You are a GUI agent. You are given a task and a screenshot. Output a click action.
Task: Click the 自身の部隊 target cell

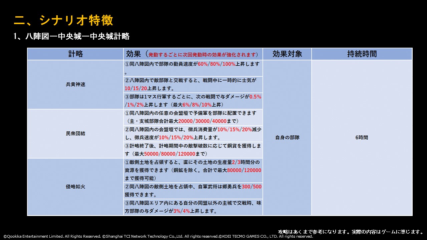287,138
